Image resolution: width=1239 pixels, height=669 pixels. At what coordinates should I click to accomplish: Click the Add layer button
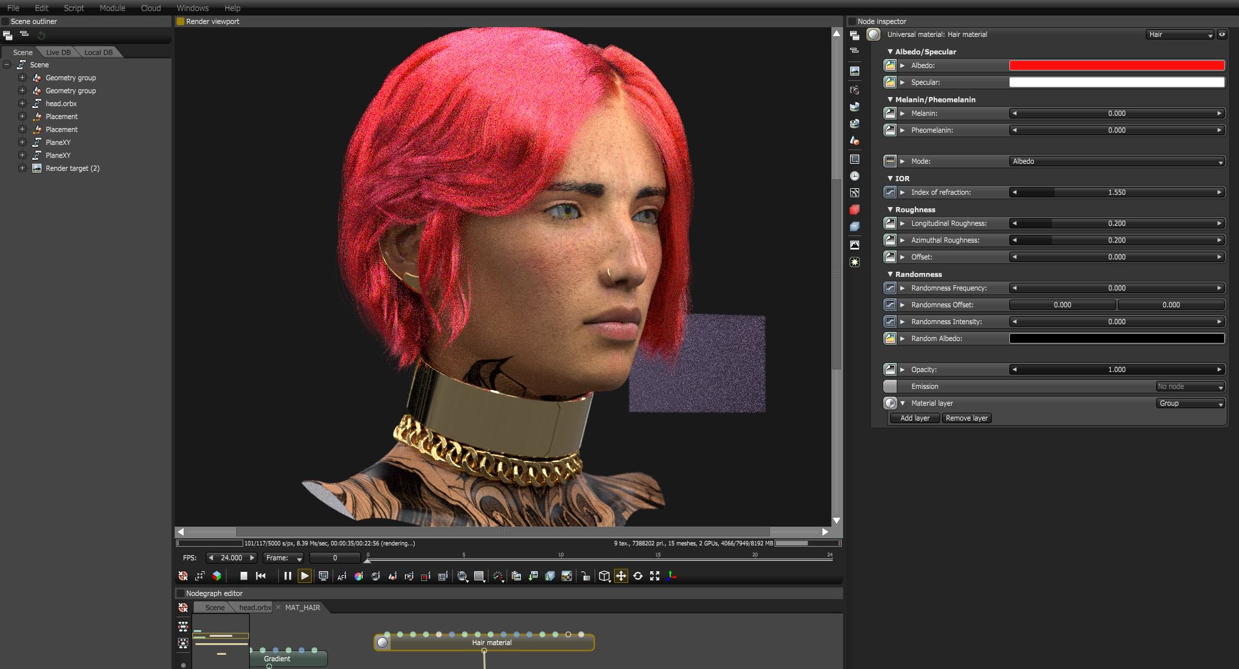[915, 418]
